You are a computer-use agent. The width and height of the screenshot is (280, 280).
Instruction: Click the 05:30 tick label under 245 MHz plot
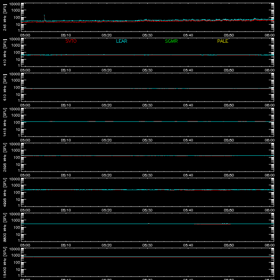tap(147, 35)
